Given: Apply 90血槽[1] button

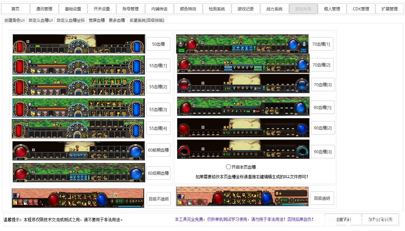Looking at the screenshot, I should 323,107.
